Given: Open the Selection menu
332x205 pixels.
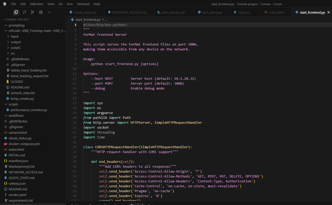Looking at the screenshot, I should [x=36, y=4].
